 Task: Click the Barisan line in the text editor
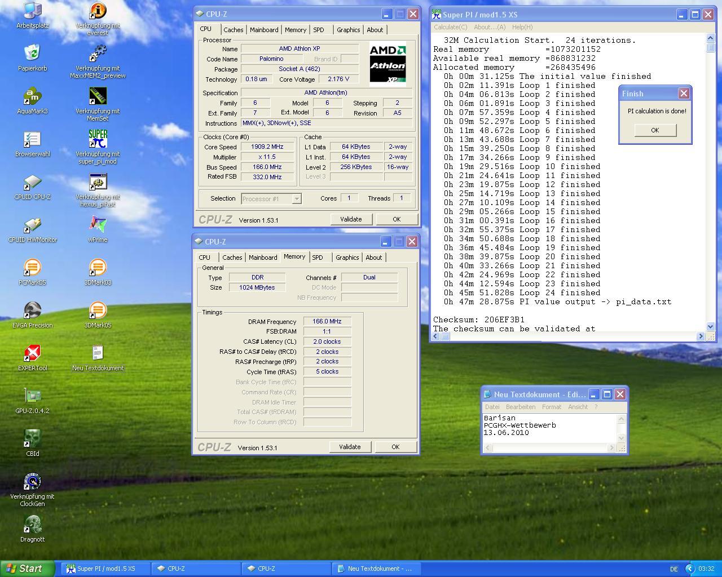(499, 418)
